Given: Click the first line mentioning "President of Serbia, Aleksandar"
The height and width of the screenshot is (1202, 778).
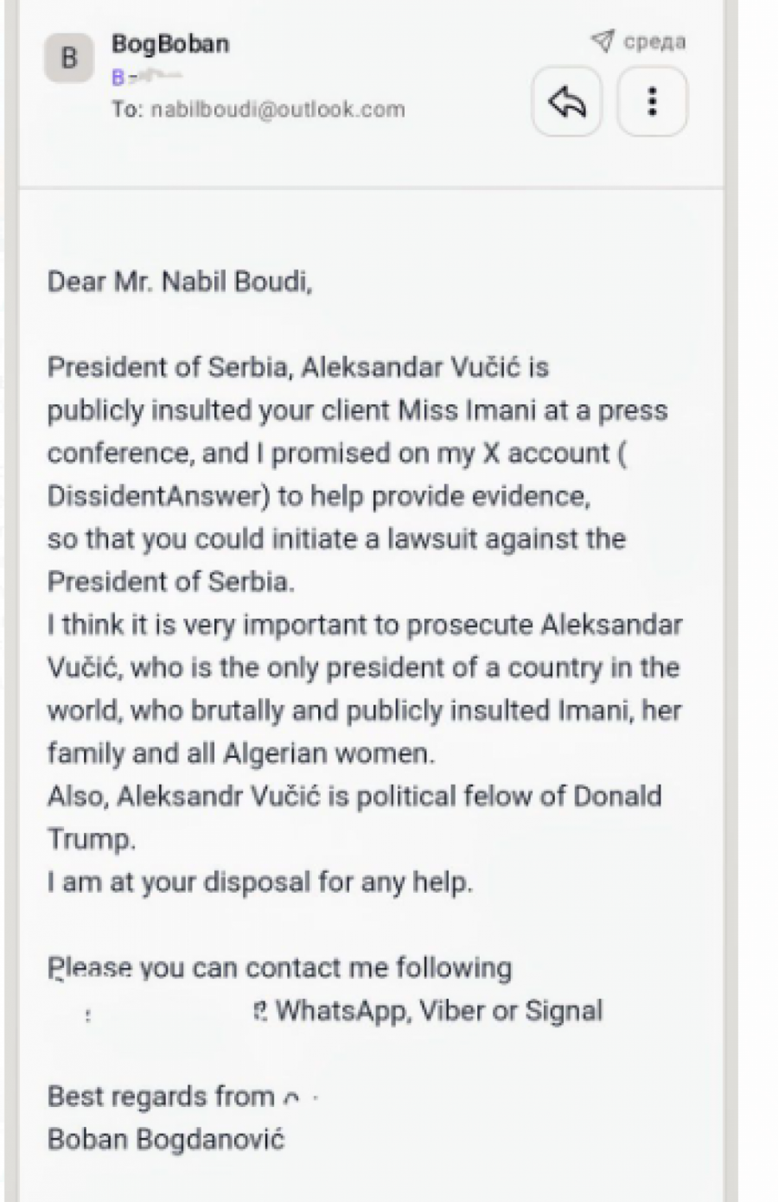Looking at the screenshot, I should (x=297, y=367).
